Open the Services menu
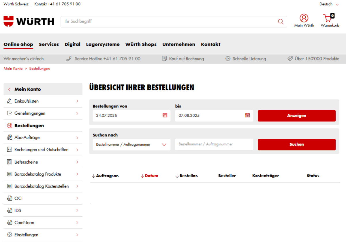Viewport: 346px width, 246px height. [49, 44]
